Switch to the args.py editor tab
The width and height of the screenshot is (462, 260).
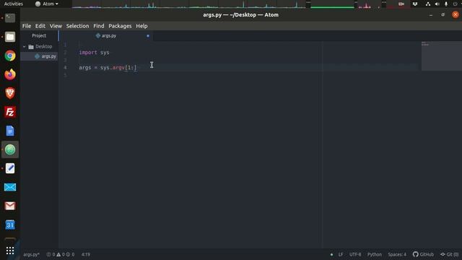pos(106,35)
